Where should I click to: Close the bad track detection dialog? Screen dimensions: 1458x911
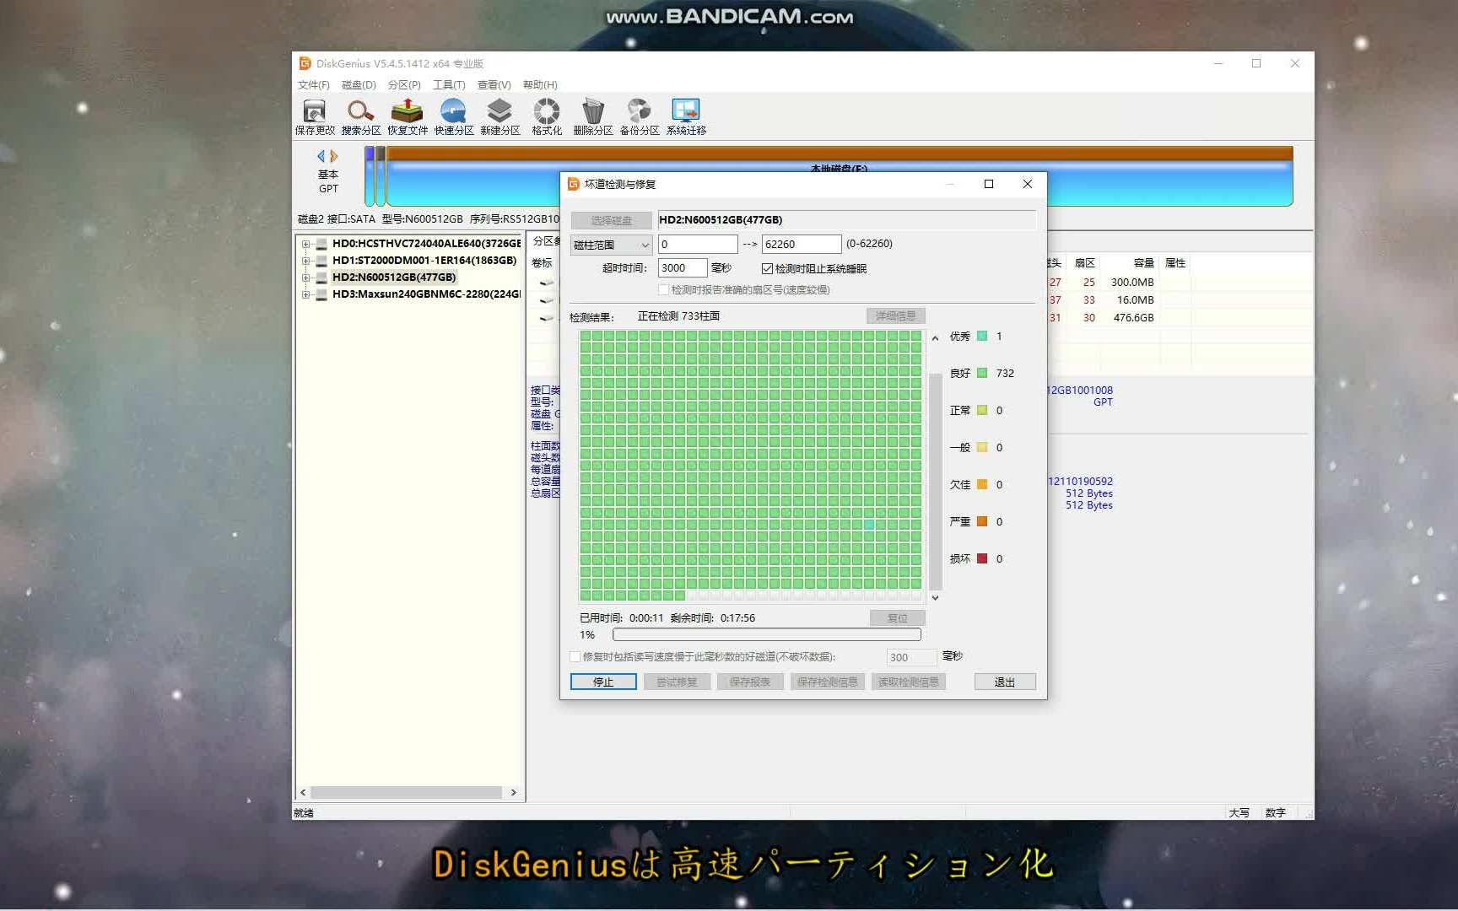(1027, 184)
